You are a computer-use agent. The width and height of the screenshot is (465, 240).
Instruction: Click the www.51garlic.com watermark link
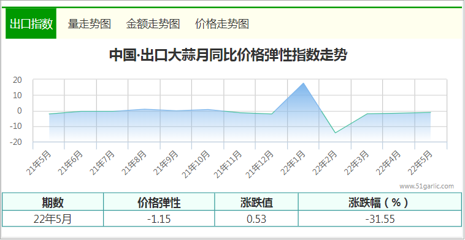426,187
